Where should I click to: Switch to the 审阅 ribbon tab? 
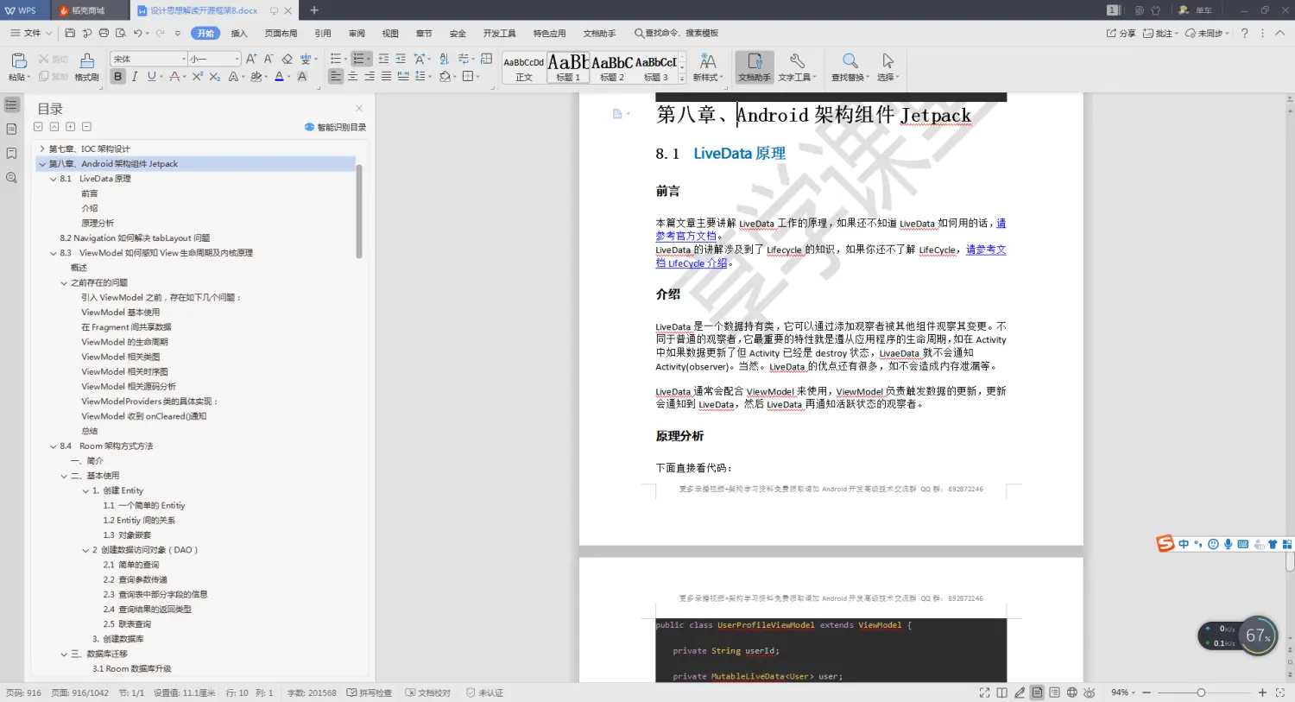click(357, 34)
